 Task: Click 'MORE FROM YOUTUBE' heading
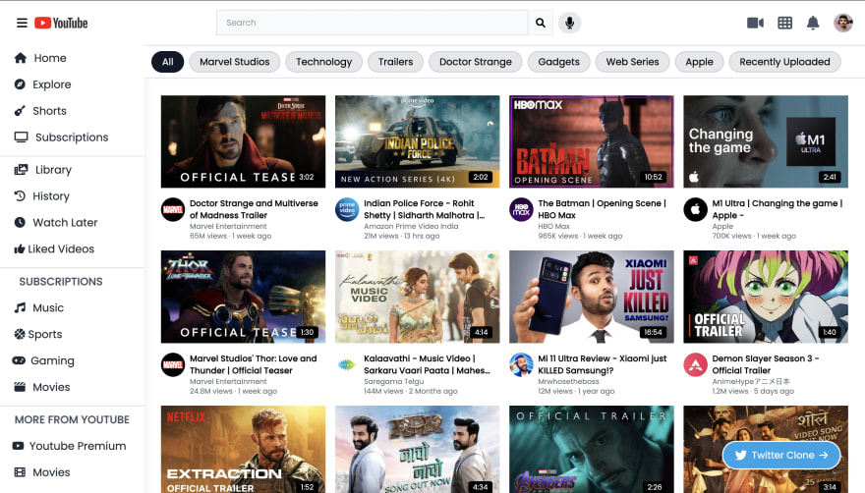72,419
